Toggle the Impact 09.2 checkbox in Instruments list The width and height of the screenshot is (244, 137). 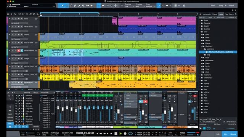coord(41,100)
